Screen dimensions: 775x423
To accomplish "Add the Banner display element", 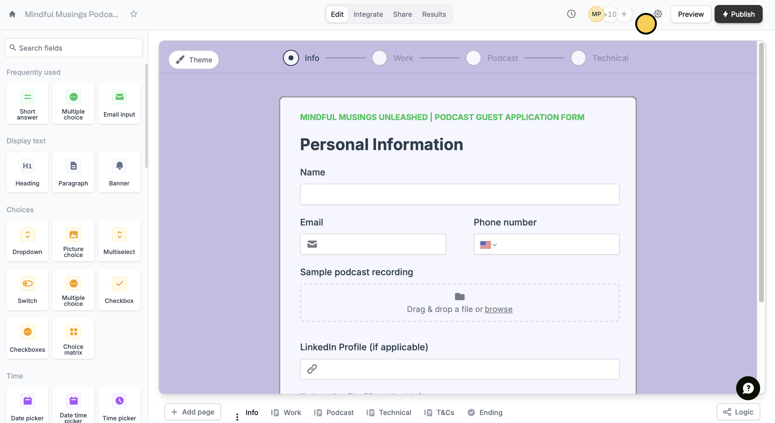I will 119,172.
